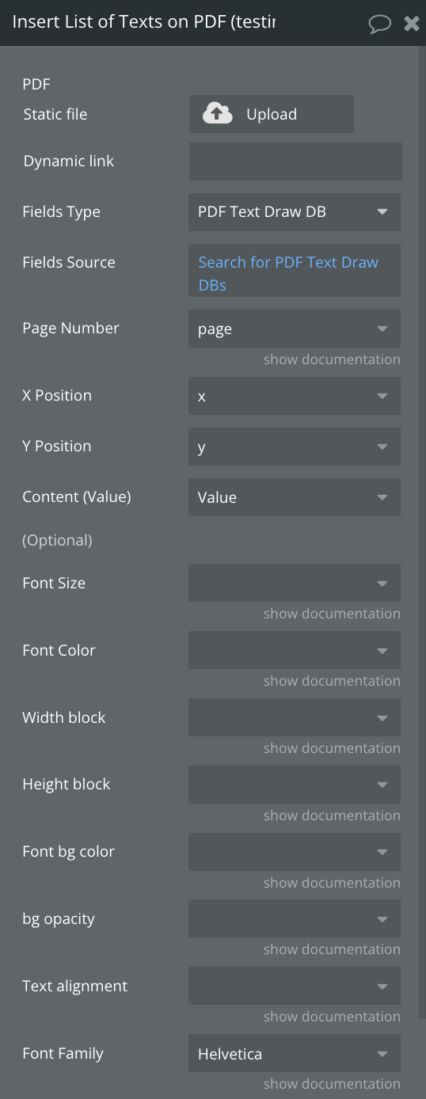Image resolution: width=426 pixels, height=1099 pixels.
Task: Open the Height block dropdown
Action: (295, 785)
